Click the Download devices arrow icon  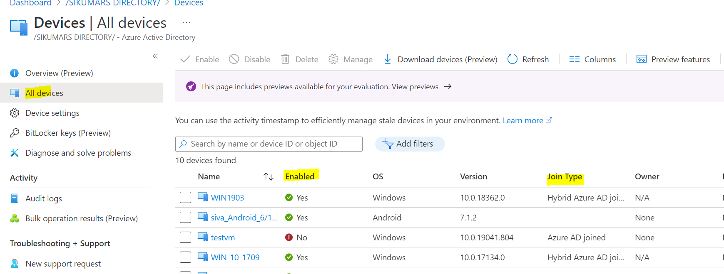pyautogui.click(x=388, y=59)
